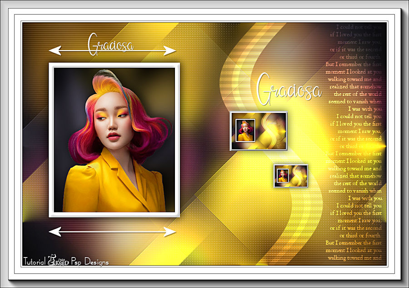Select the medium framed thumbnail under the Graciosa title
Viewport: 409px width, 288px height.
coord(259,131)
